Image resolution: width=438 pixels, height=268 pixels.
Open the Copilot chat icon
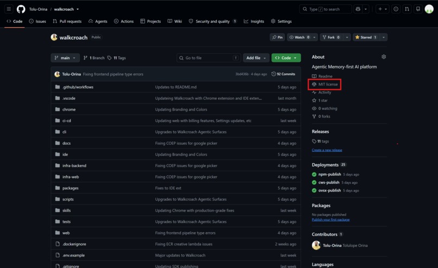coord(358,9)
